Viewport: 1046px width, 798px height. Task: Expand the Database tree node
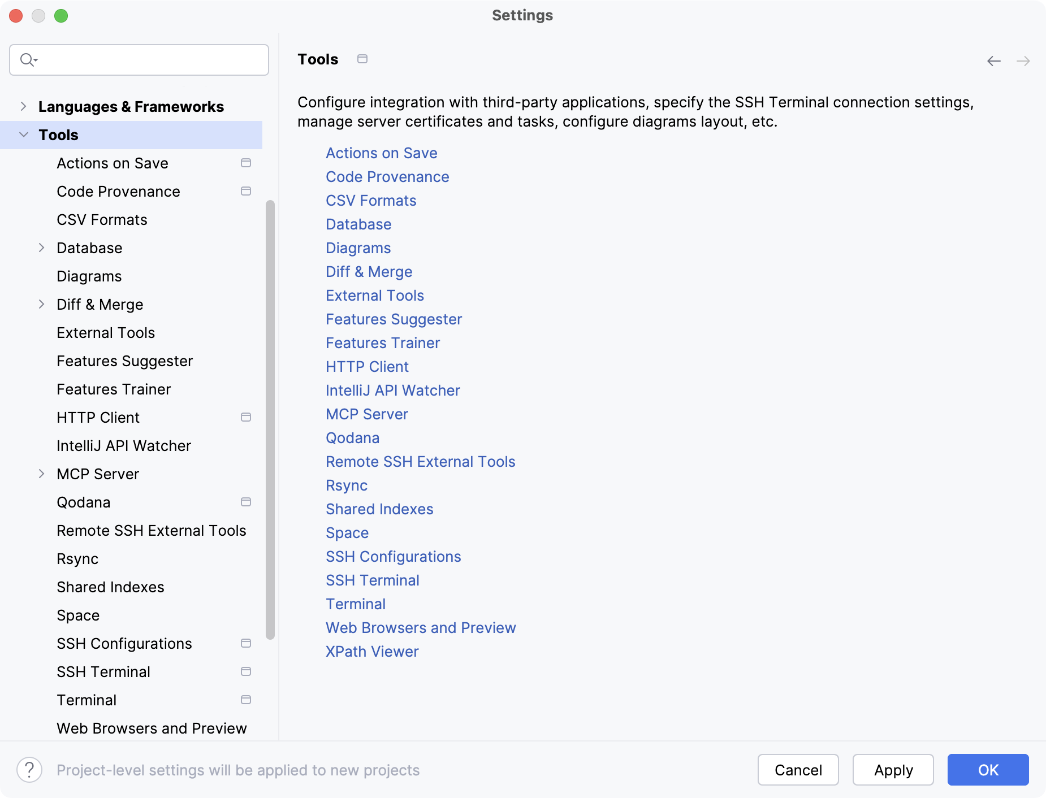pos(41,248)
